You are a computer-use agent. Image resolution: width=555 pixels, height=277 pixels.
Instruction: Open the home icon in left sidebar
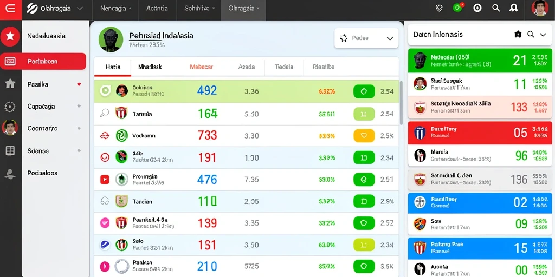coord(10,84)
